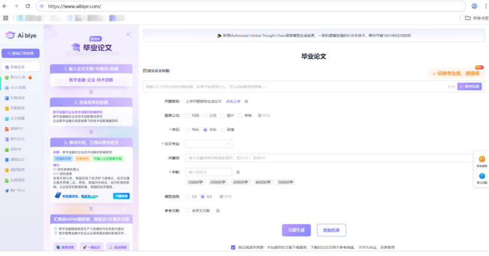Select the model 3.0 radio button
The image size is (489, 256).
pyautogui.click(x=187, y=197)
